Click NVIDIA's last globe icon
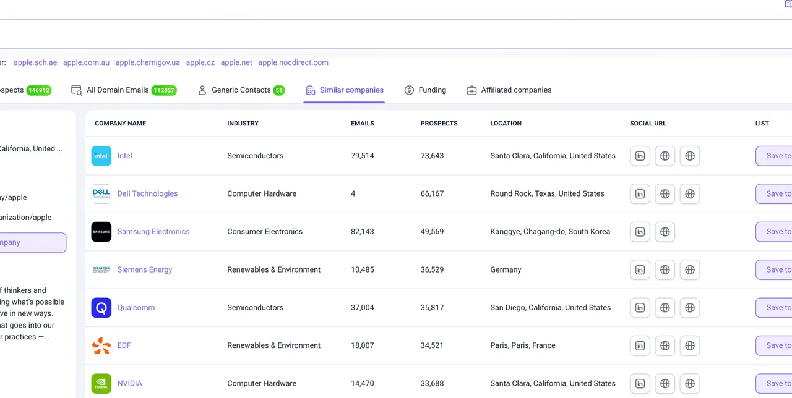 coord(690,383)
